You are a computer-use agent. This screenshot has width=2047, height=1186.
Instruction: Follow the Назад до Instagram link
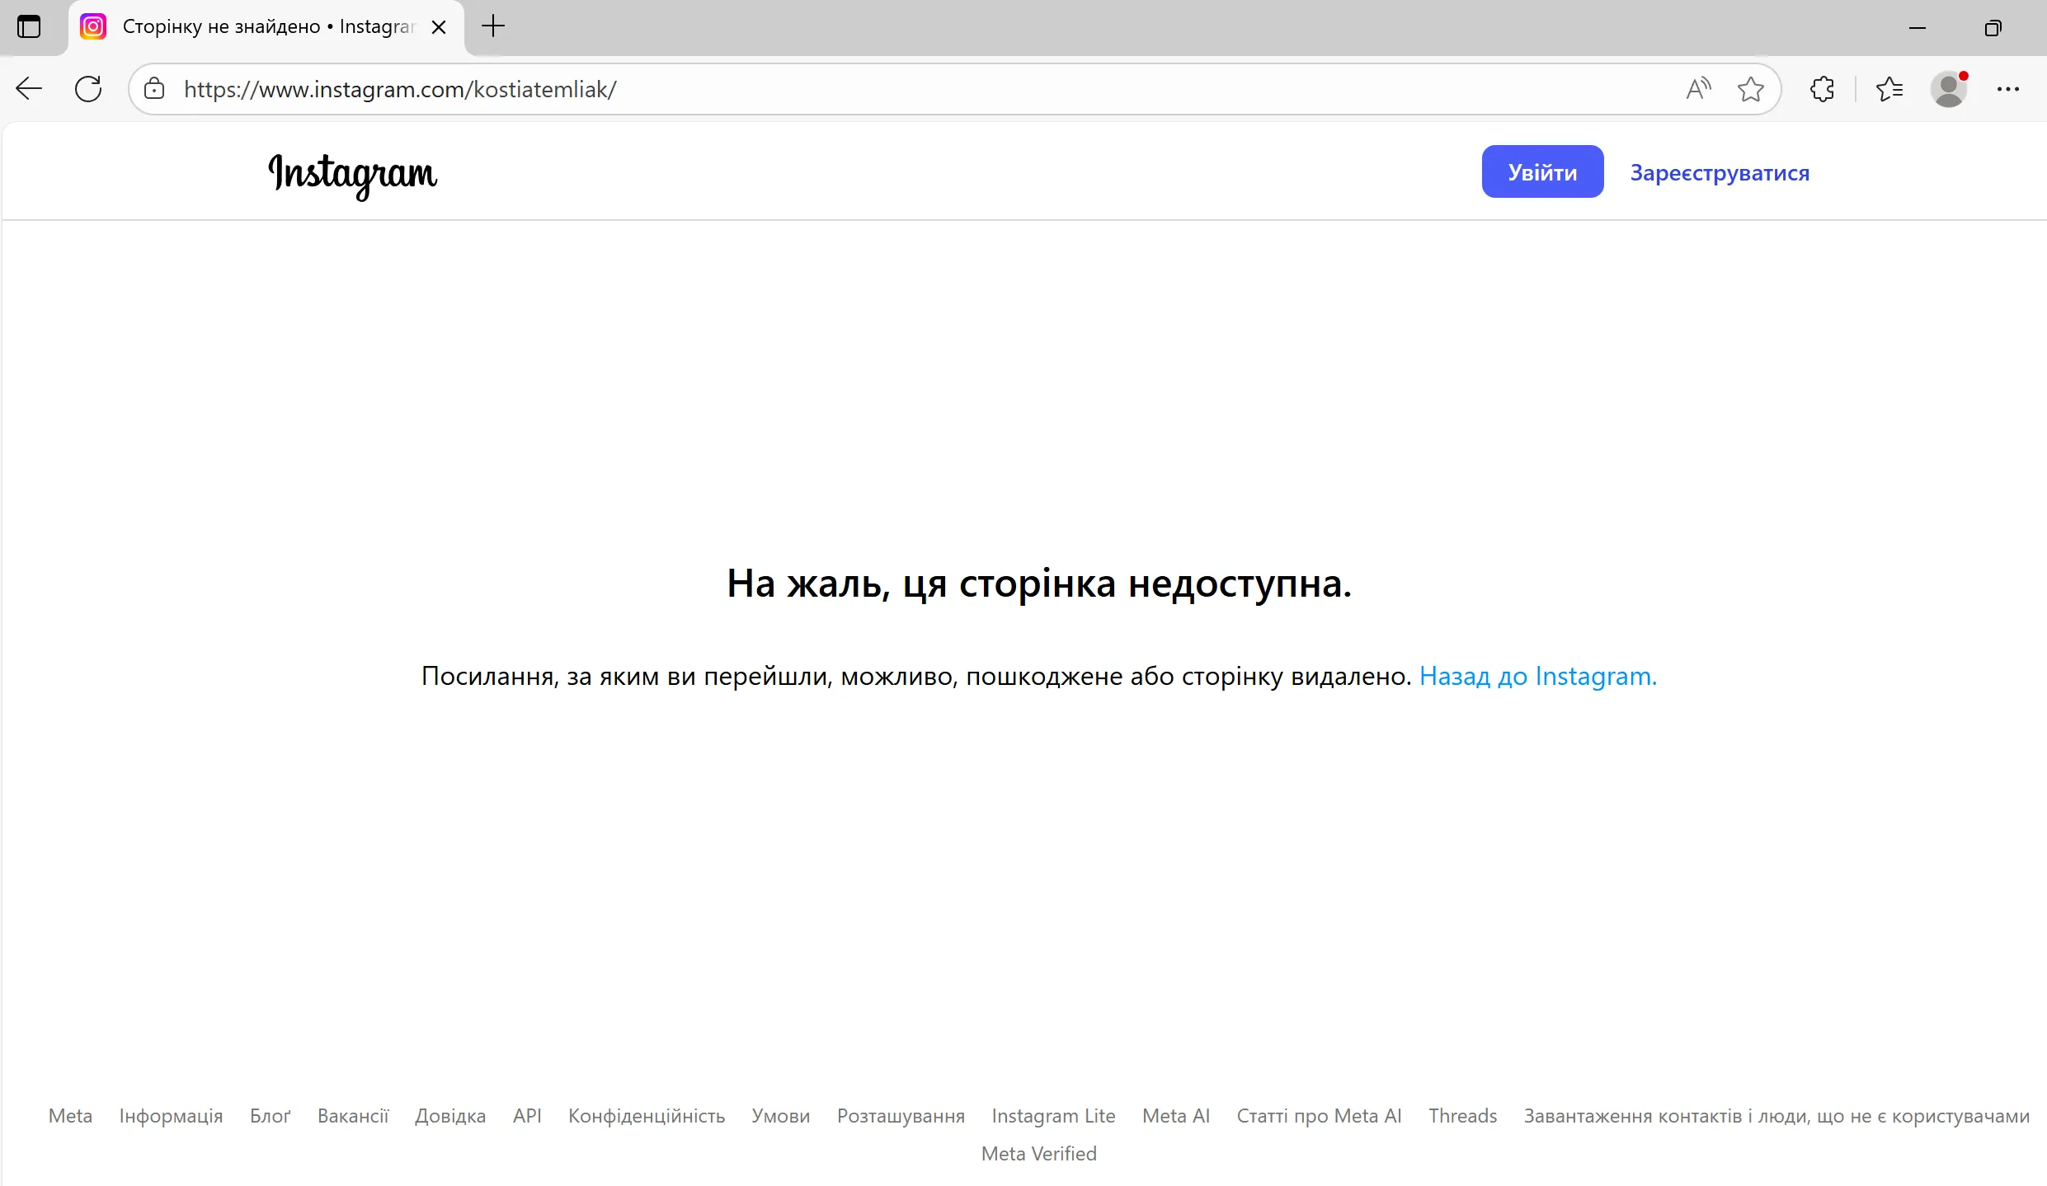[x=1537, y=676]
